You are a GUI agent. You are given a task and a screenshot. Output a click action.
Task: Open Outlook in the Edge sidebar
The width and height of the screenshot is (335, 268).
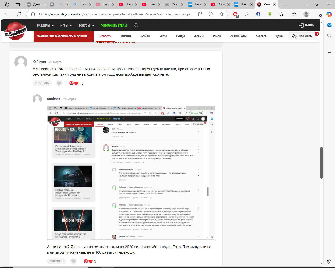(x=329, y=25)
